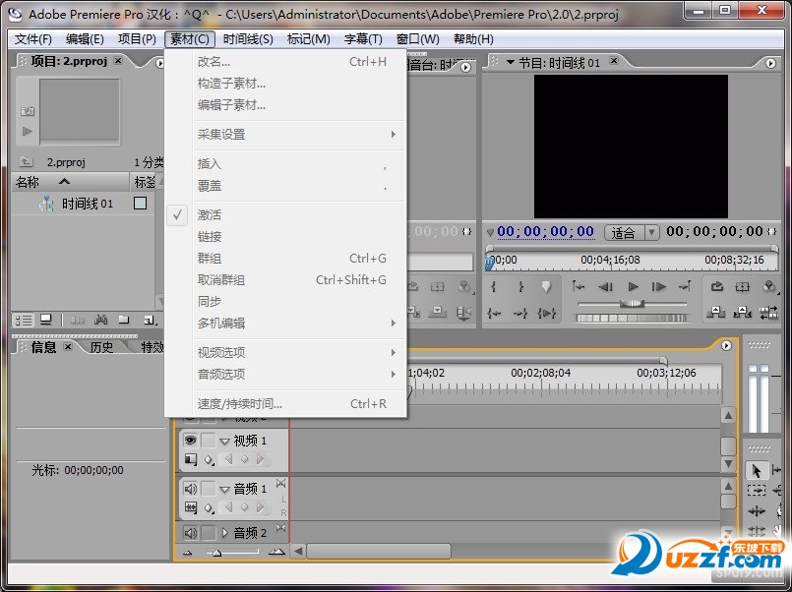This screenshot has width=792, height=592.
Task: Open Set Display Style for 视频 1
Action: (191, 459)
